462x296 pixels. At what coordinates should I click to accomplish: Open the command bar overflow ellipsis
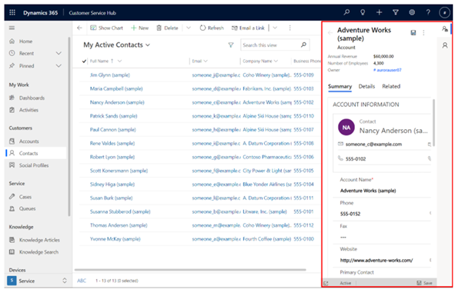(x=290, y=28)
